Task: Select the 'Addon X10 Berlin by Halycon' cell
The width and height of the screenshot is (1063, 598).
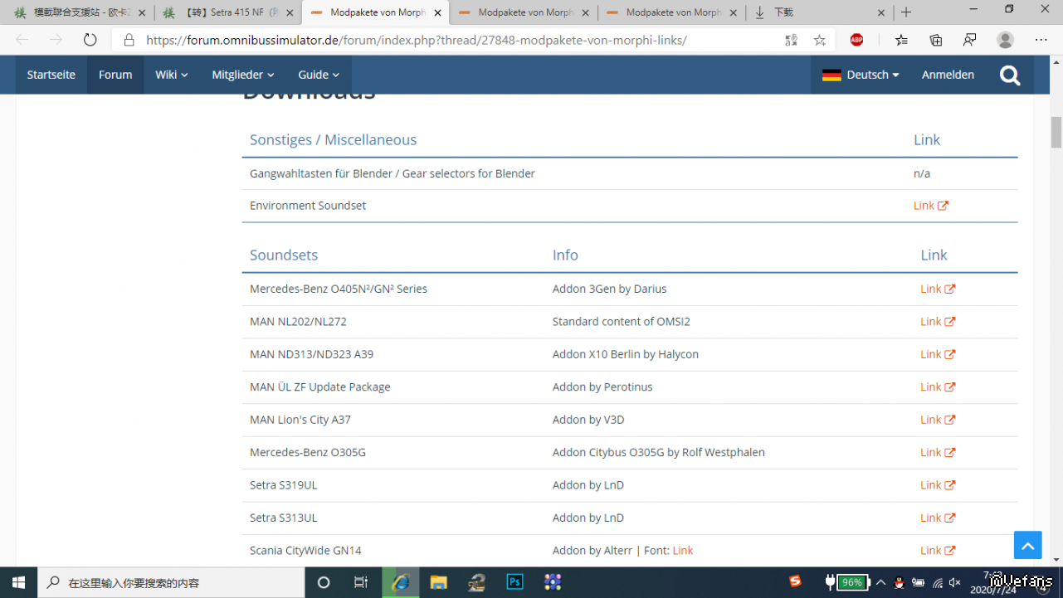Action: pyautogui.click(x=626, y=354)
